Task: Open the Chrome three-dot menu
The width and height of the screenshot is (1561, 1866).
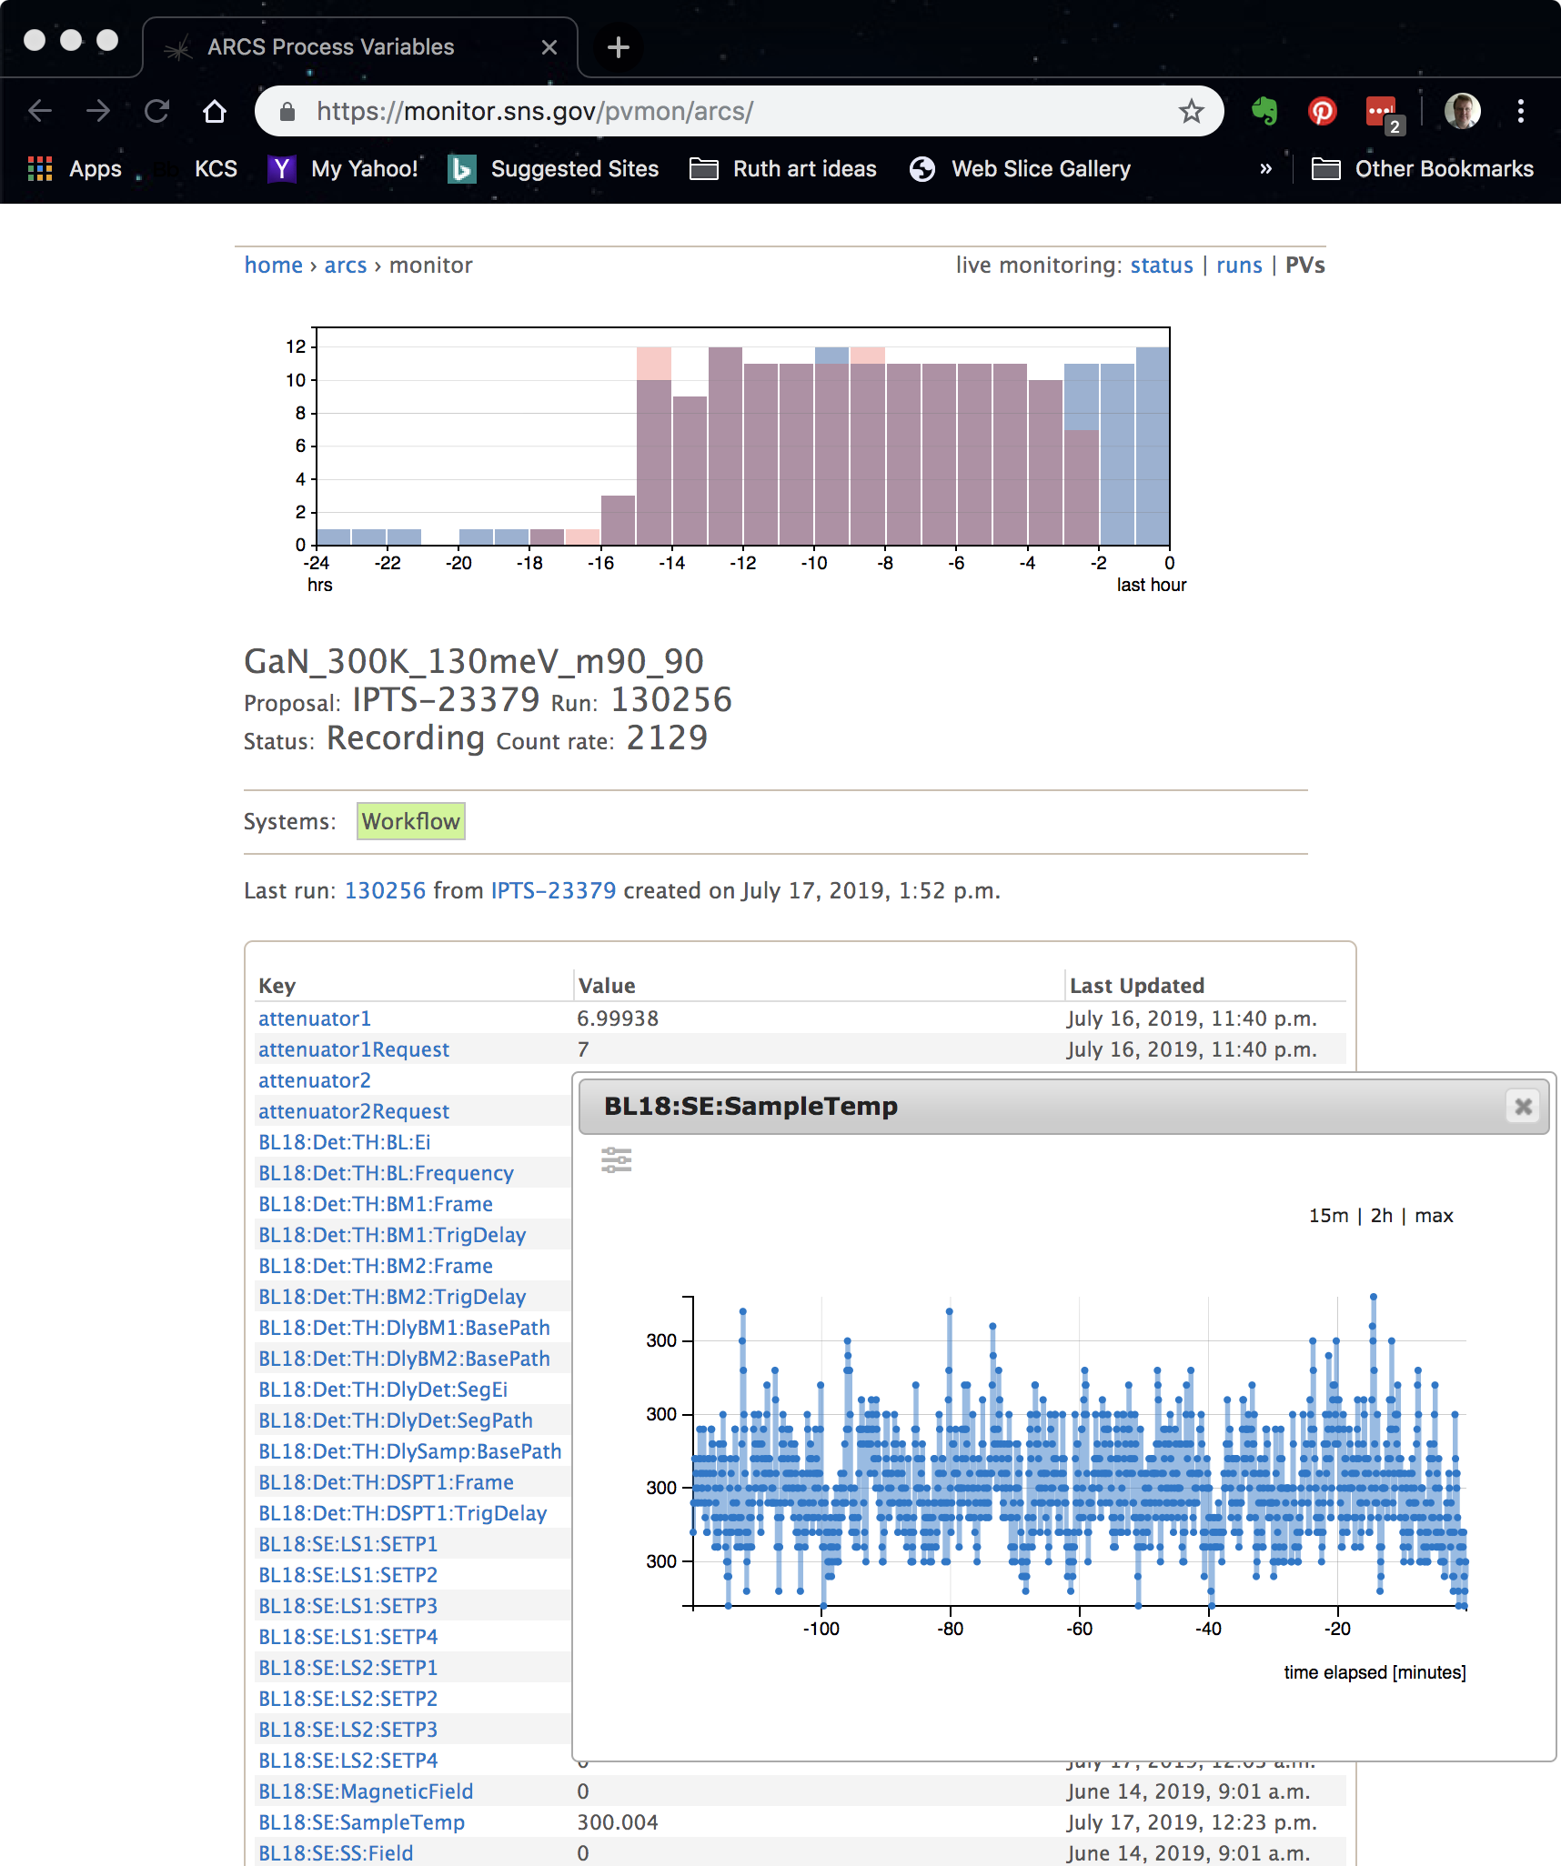Action: tap(1520, 111)
